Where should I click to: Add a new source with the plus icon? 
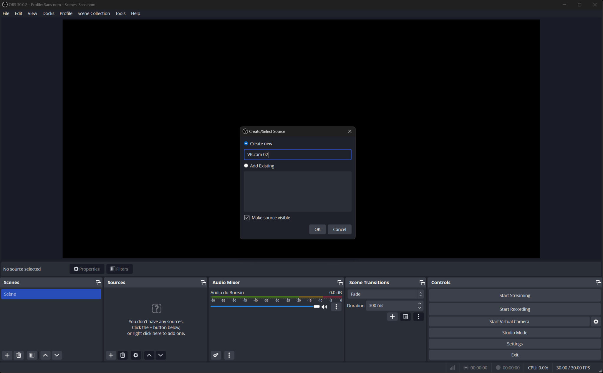(x=111, y=355)
